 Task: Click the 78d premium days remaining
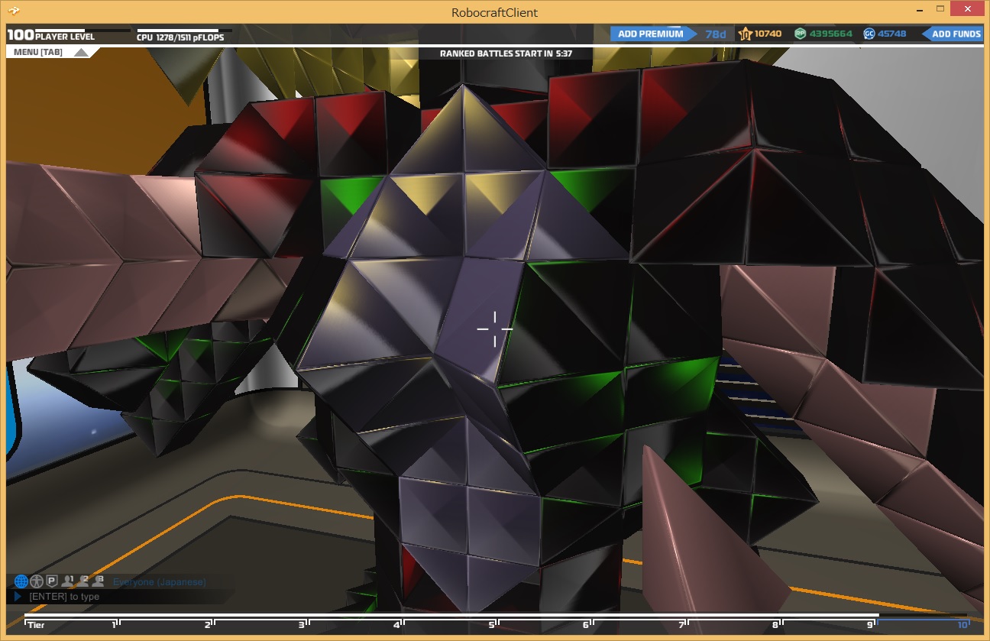click(716, 34)
